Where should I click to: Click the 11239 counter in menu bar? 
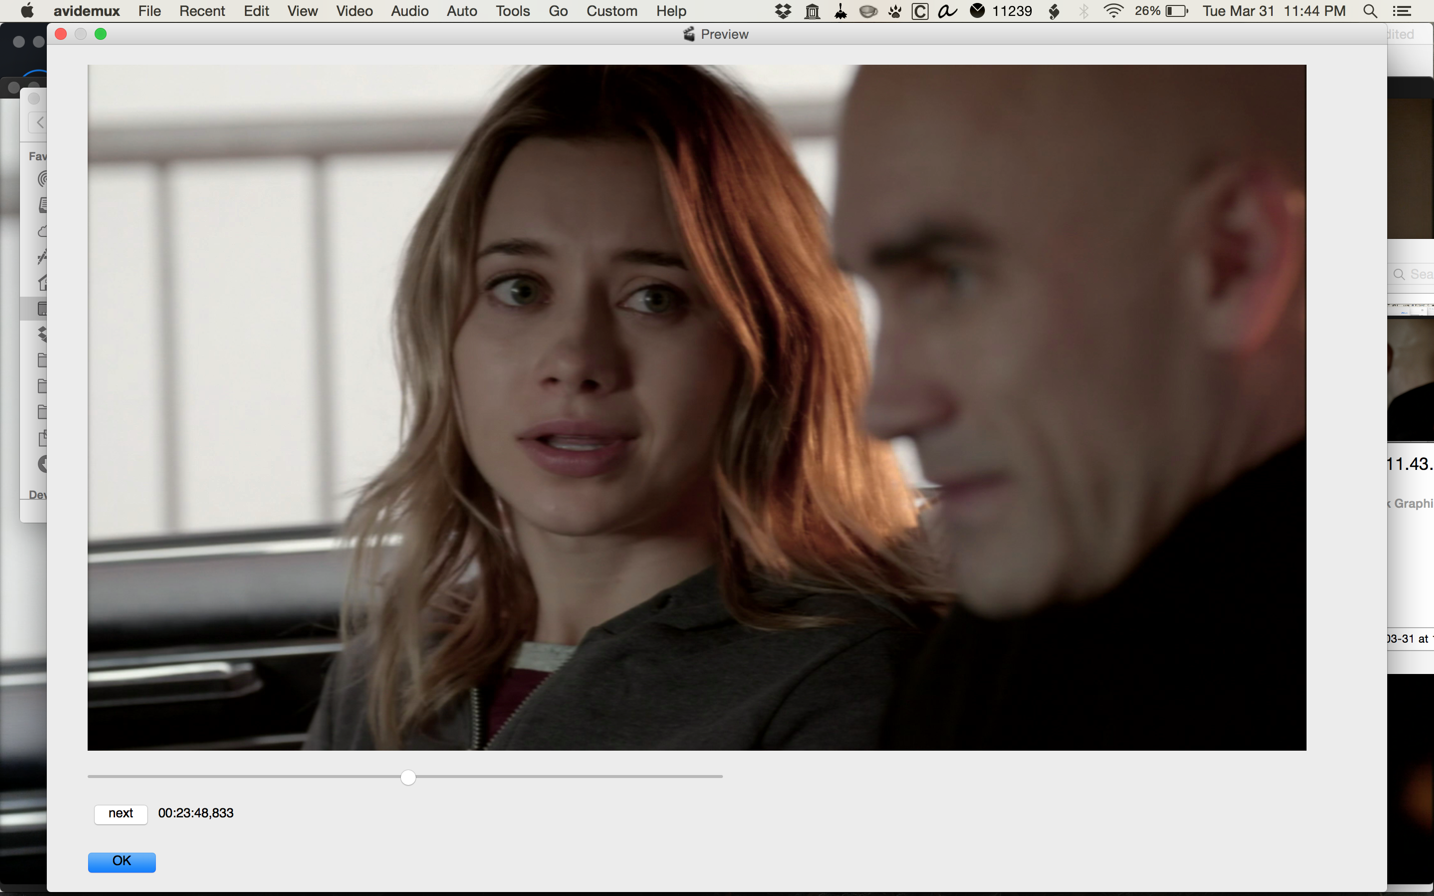(1012, 10)
